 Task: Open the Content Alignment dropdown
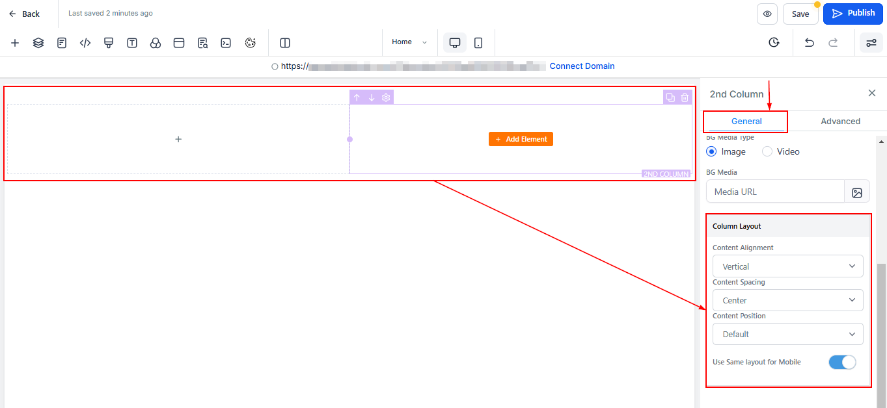pyautogui.click(x=787, y=266)
